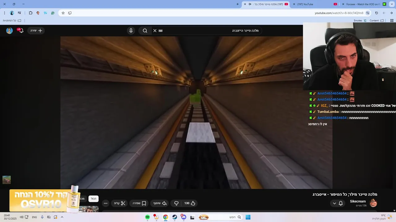396x222 pixels.
Task: Open the Emotes bookmark
Action: pyautogui.click(x=360, y=21)
